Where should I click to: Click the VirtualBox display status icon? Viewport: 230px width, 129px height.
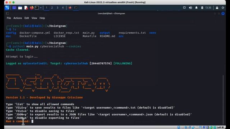click(201, 128)
